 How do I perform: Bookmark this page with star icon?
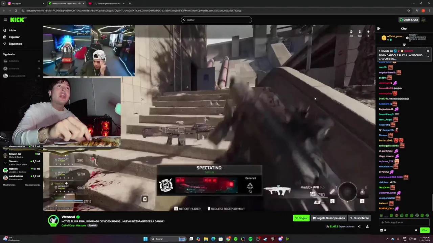409,10
